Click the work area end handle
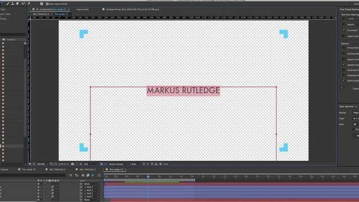Image resolution: width=359 pixels, height=202 pixels. tap(195, 180)
